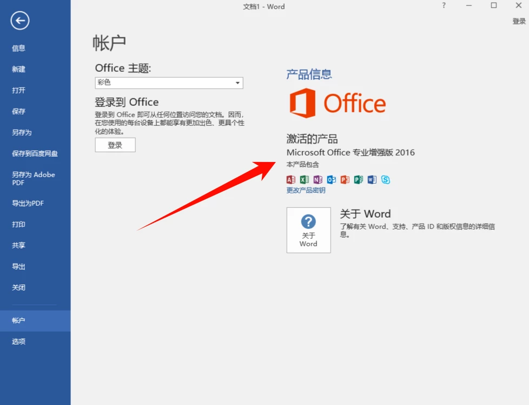The image size is (529, 405).
Task: Open the 信息 menu item
Action: click(x=35, y=48)
